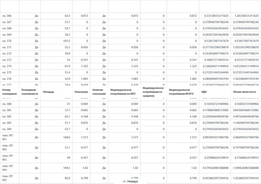
Task: Select the row label кв. 374
Action: 7,66
